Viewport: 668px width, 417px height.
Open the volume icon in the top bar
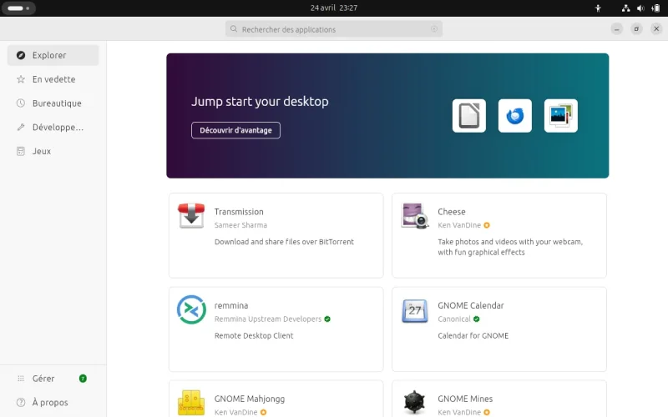tap(640, 8)
